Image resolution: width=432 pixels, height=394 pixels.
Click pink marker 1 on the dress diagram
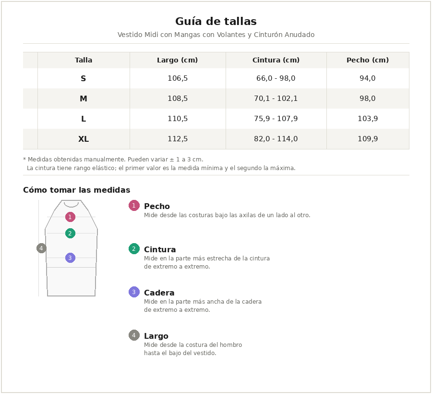click(70, 217)
